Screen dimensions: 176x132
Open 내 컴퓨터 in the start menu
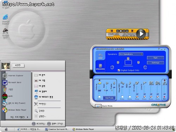40,92
